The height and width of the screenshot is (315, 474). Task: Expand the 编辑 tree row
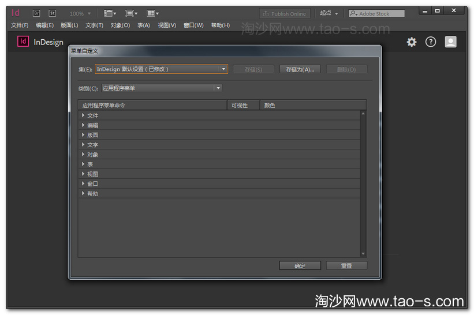point(83,125)
